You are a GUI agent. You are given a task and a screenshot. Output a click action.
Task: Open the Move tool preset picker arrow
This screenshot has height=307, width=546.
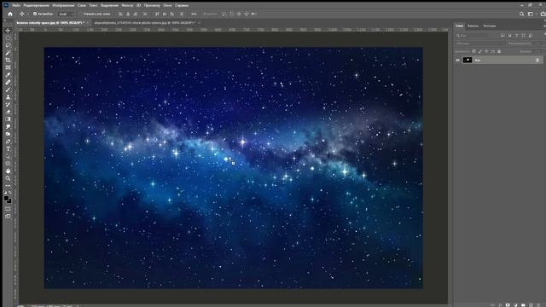[27, 14]
